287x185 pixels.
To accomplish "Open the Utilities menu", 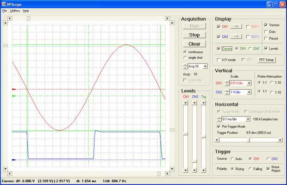I will click(15, 11).
